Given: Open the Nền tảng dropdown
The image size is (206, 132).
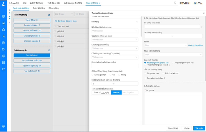Looking at the screenshot, I should (x=115, y=31).
